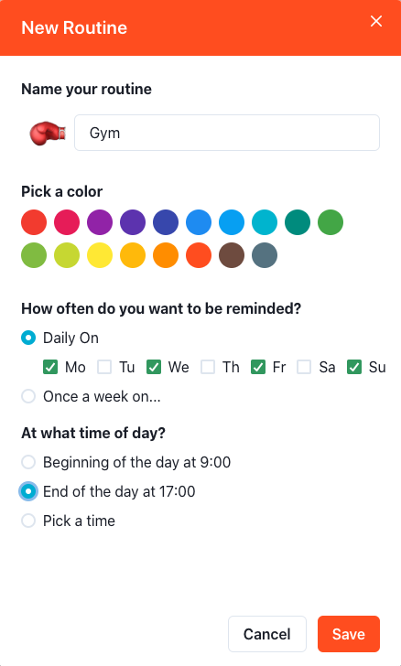The image size is (401, 666).
Task: Choose the purple color swatch
Action: [x=100, y=222]
